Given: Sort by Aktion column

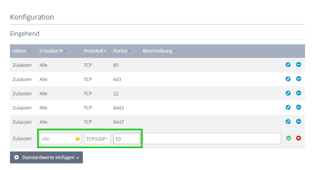Looking at the screenshot, I should 21,51.
